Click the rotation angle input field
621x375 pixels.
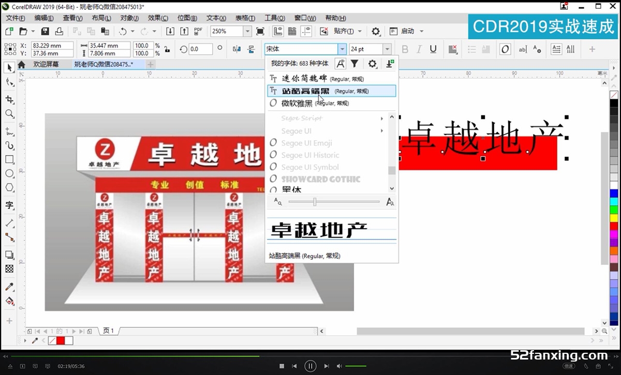pos(201,49)
